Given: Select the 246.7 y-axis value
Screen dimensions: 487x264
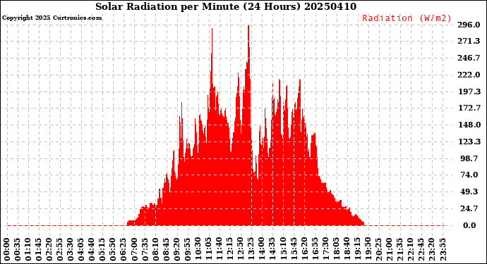Looking at the screenshot, I should tap(469, 58).
